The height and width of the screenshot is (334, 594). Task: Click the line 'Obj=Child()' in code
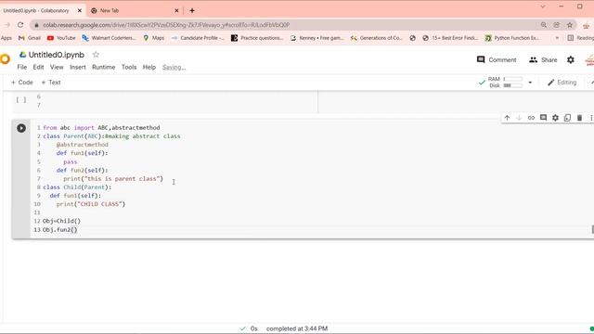[x=62, y=221]
